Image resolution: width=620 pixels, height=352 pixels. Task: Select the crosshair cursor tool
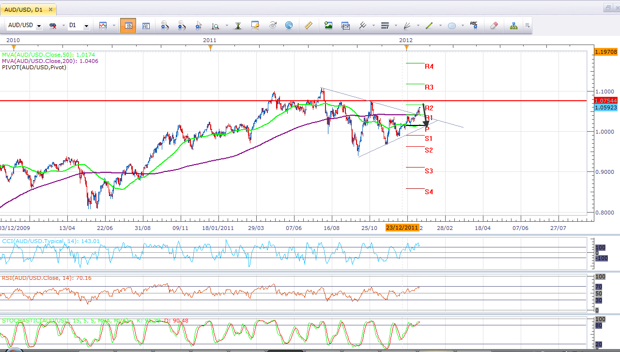[x=199, y=26]
